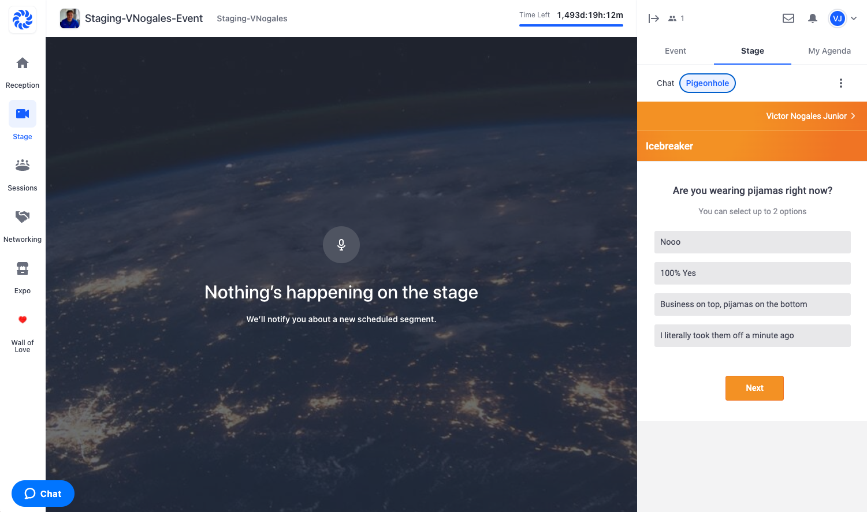
Task: Select Business on top poll option
Action: pos(753,304)
